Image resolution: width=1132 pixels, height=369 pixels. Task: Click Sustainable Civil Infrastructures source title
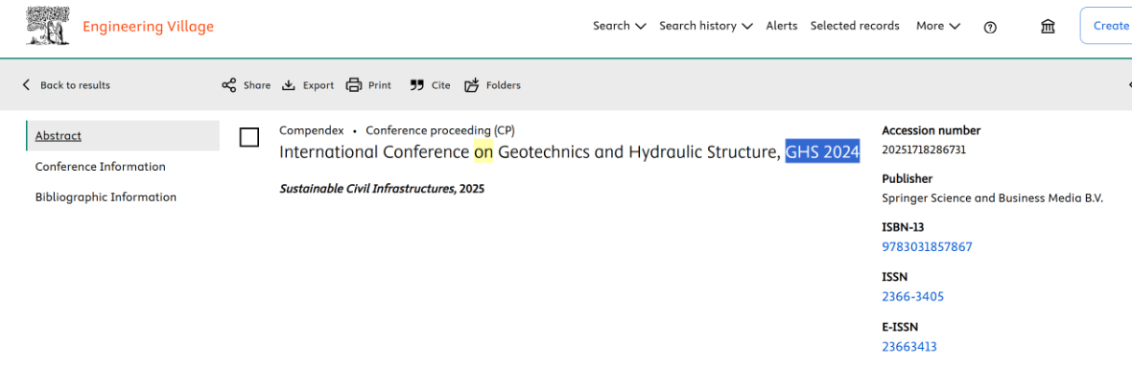[367, 189]
